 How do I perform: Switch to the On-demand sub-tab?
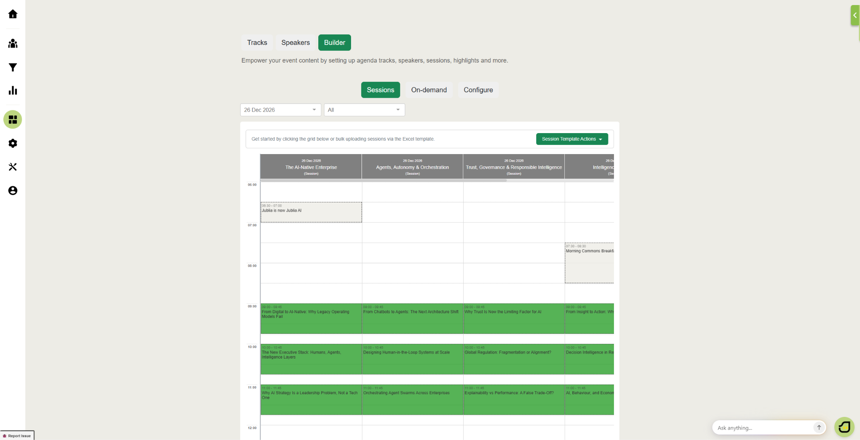pos(429,90)
